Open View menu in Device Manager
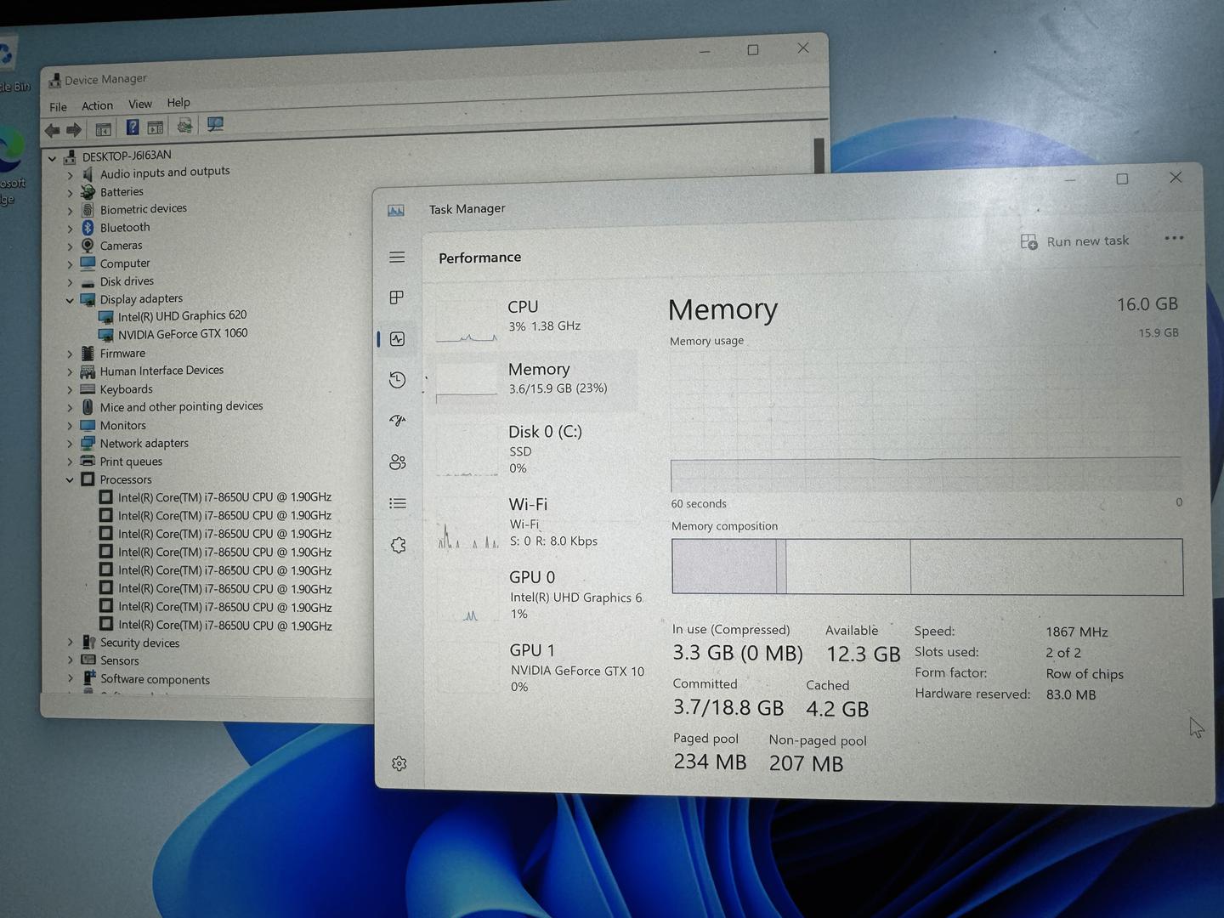The image size is (1224, 918). pyautogui.click(x=140, y=104)
